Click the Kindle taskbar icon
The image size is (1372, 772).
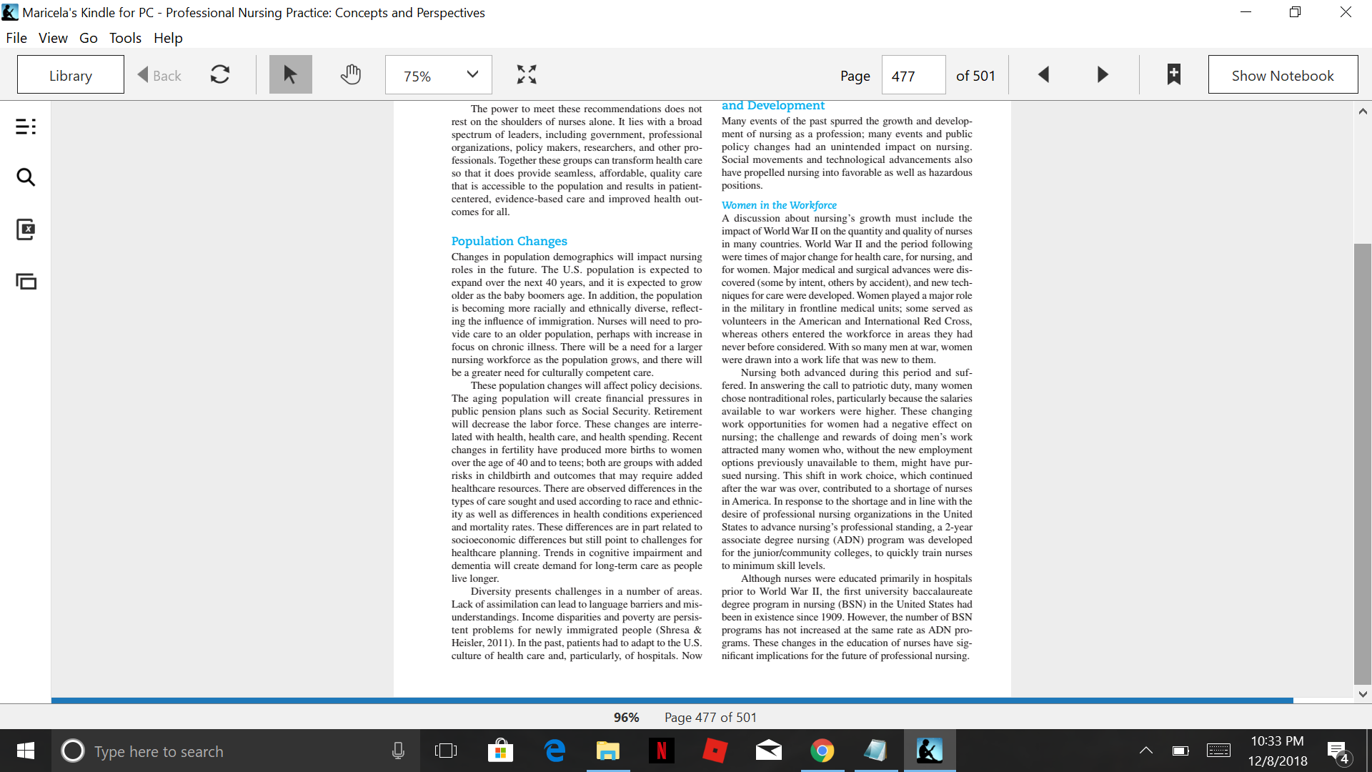930,751
